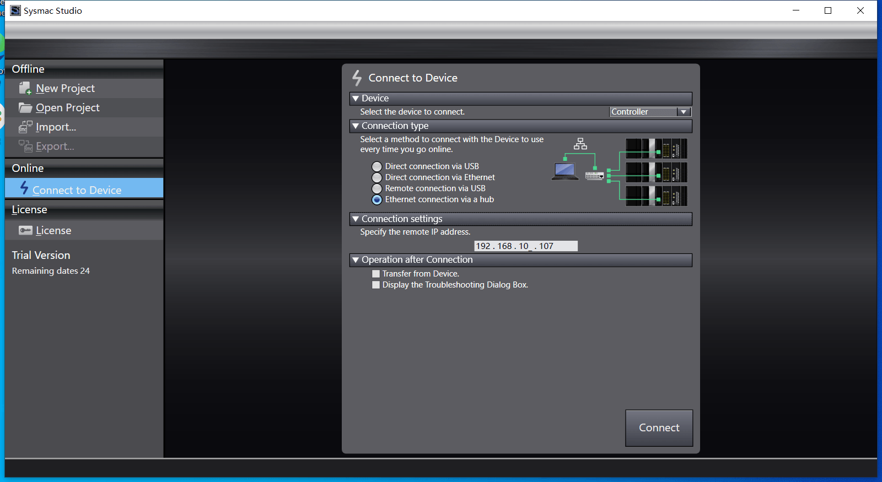Maximize the Sysmac Studio window
The image size is (882, 482).
[828, 10]
